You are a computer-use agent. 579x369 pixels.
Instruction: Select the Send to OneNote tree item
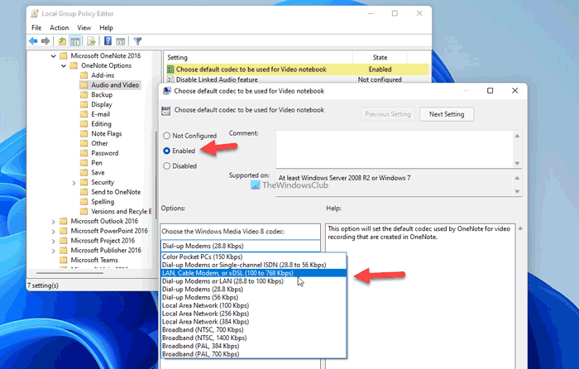coord(116,192)
